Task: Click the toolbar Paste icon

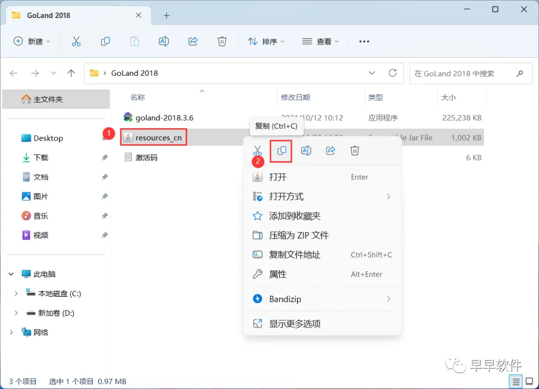Action: click(134, 41)
